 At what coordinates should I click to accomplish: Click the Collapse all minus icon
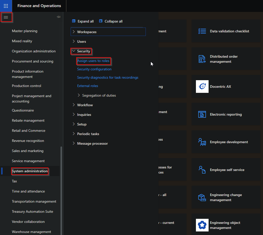(x=101, y=21)
